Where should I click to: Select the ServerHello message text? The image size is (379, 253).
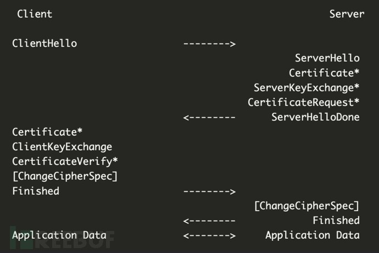coord(327,58)
